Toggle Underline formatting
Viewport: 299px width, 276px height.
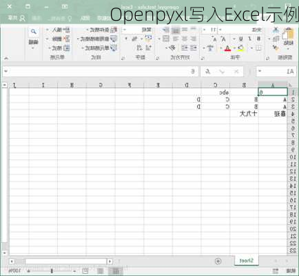pos(240,39)
